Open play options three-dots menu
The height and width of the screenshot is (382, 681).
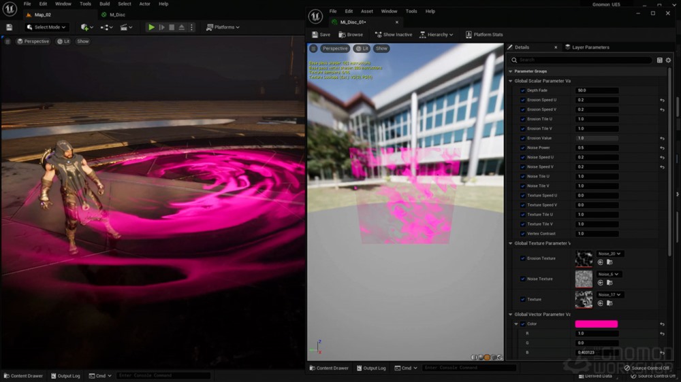191,27
